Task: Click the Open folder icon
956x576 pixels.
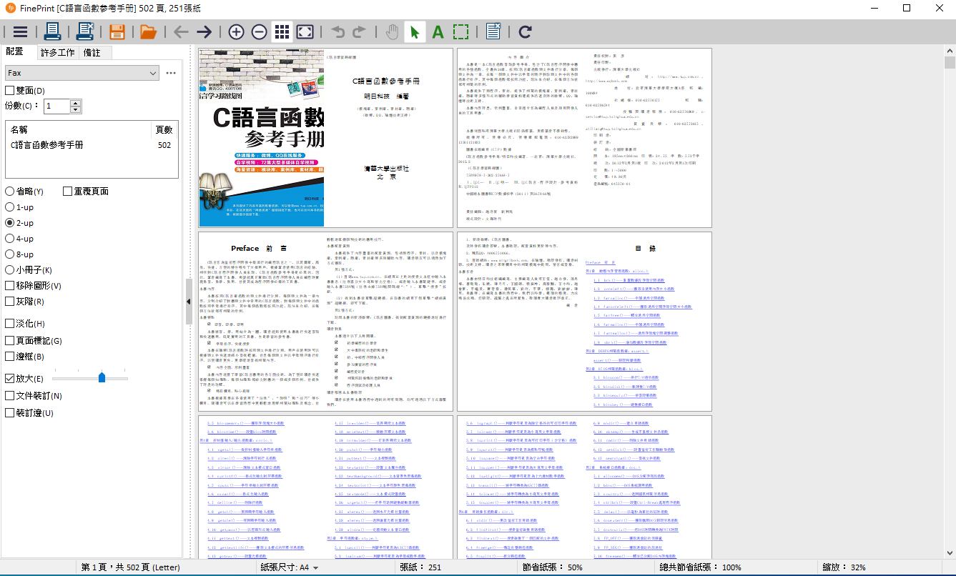Action: pos(148,31)
